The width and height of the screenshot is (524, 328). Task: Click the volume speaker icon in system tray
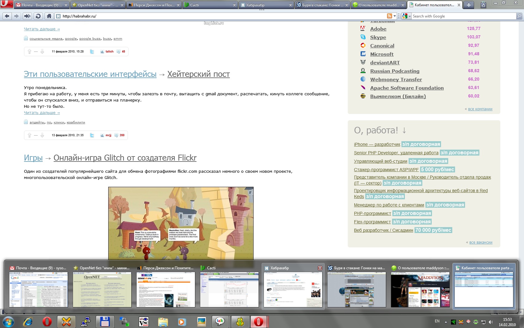(491, 322)
